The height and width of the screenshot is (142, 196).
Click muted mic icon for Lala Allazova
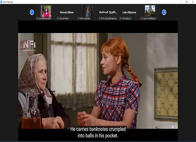point(120,19)
